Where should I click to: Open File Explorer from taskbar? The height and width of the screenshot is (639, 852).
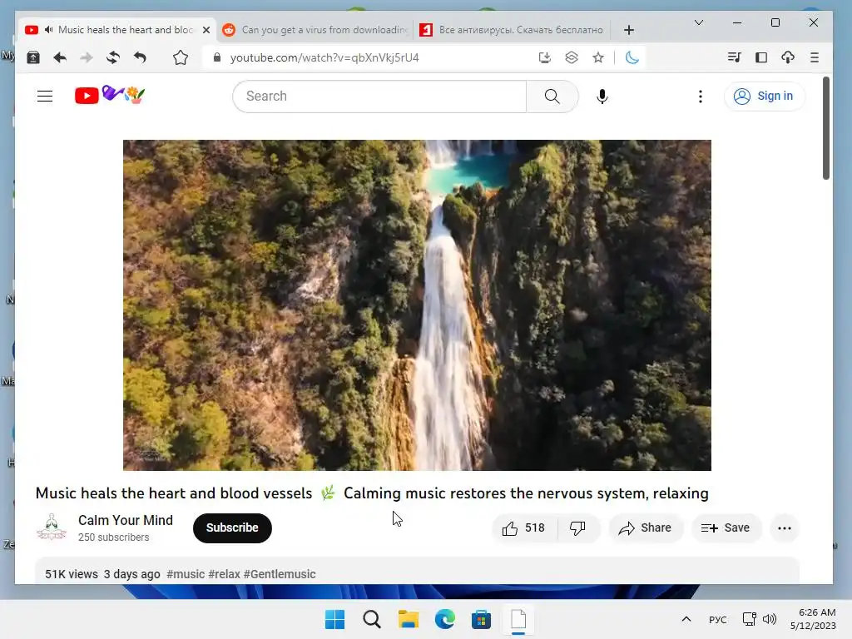[x=408, y=619]
